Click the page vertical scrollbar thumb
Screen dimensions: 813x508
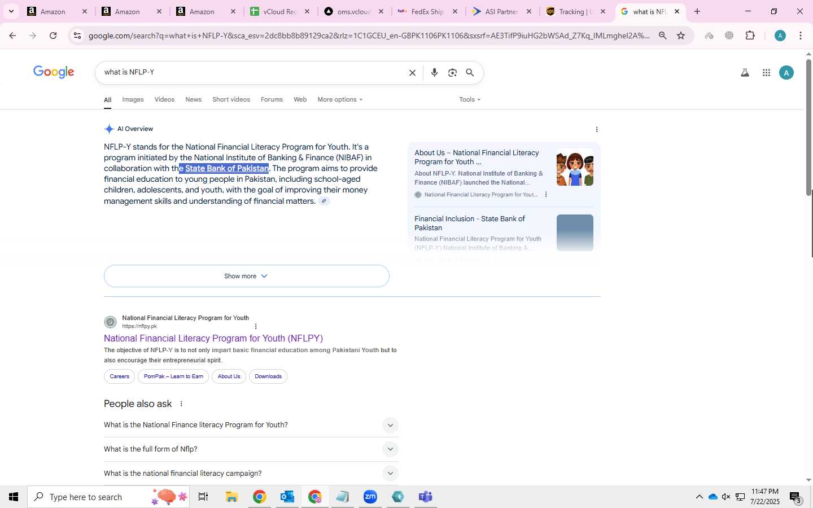coord(808,128)
